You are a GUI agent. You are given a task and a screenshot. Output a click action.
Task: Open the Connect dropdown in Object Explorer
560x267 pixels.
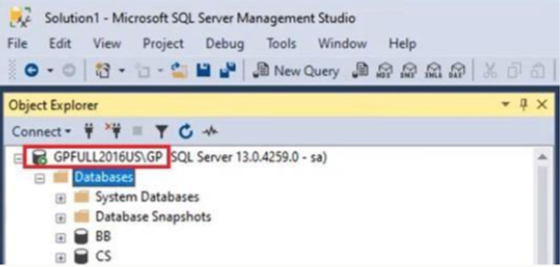(x=41, y=132)
